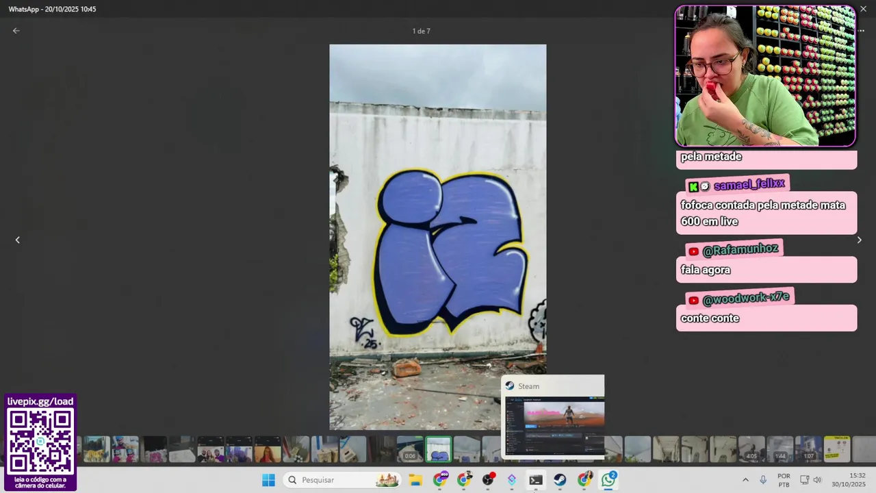The image size is (876, 493).
Task: Open WhatsApp taskbar icon with badge 2
Action: coord(608,479)
